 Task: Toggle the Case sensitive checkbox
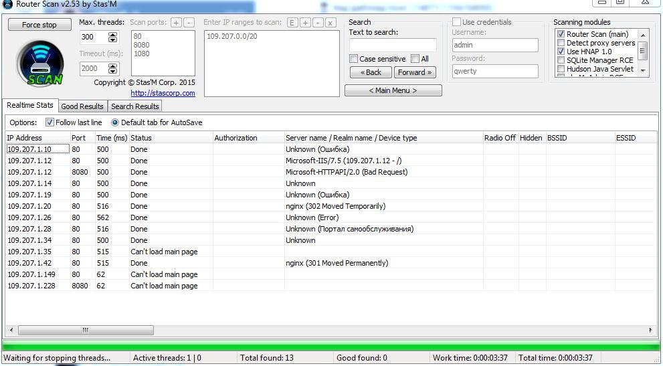(x=353, y=59)
